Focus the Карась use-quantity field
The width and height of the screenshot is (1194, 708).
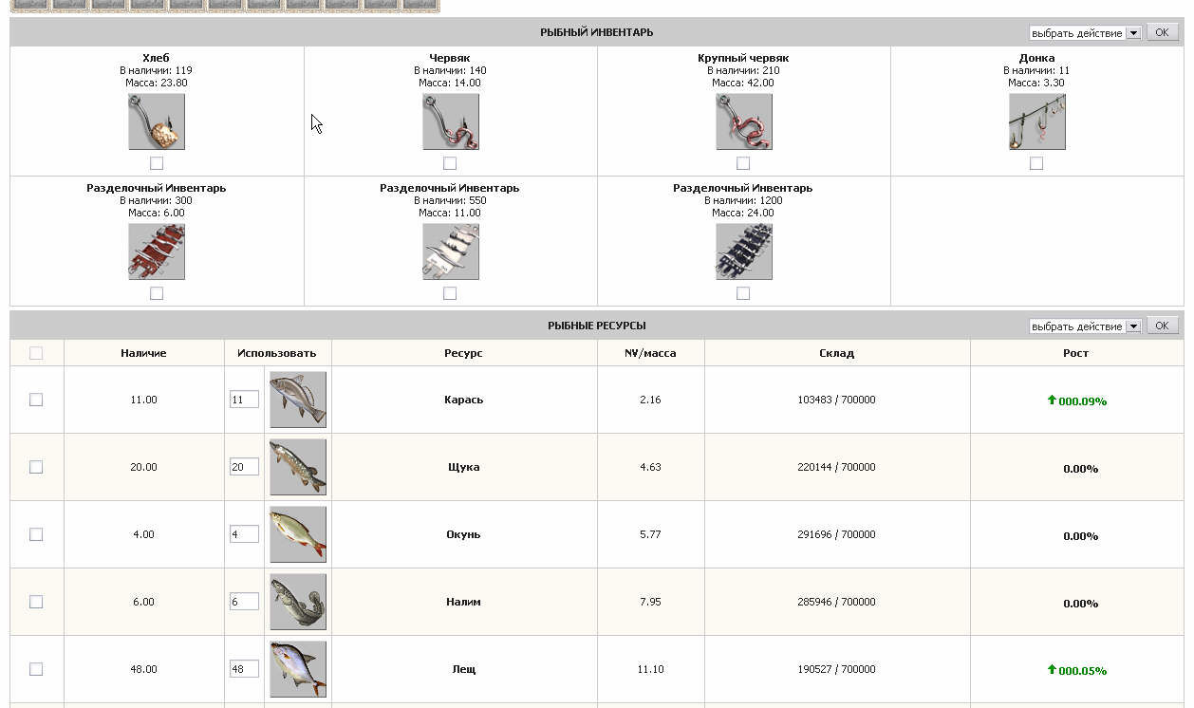[x=244, y=400]
